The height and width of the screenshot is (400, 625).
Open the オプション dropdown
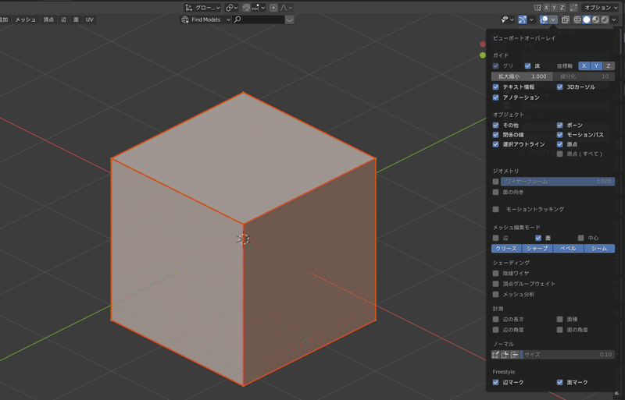pyautogui.click(x=600, y=8)
